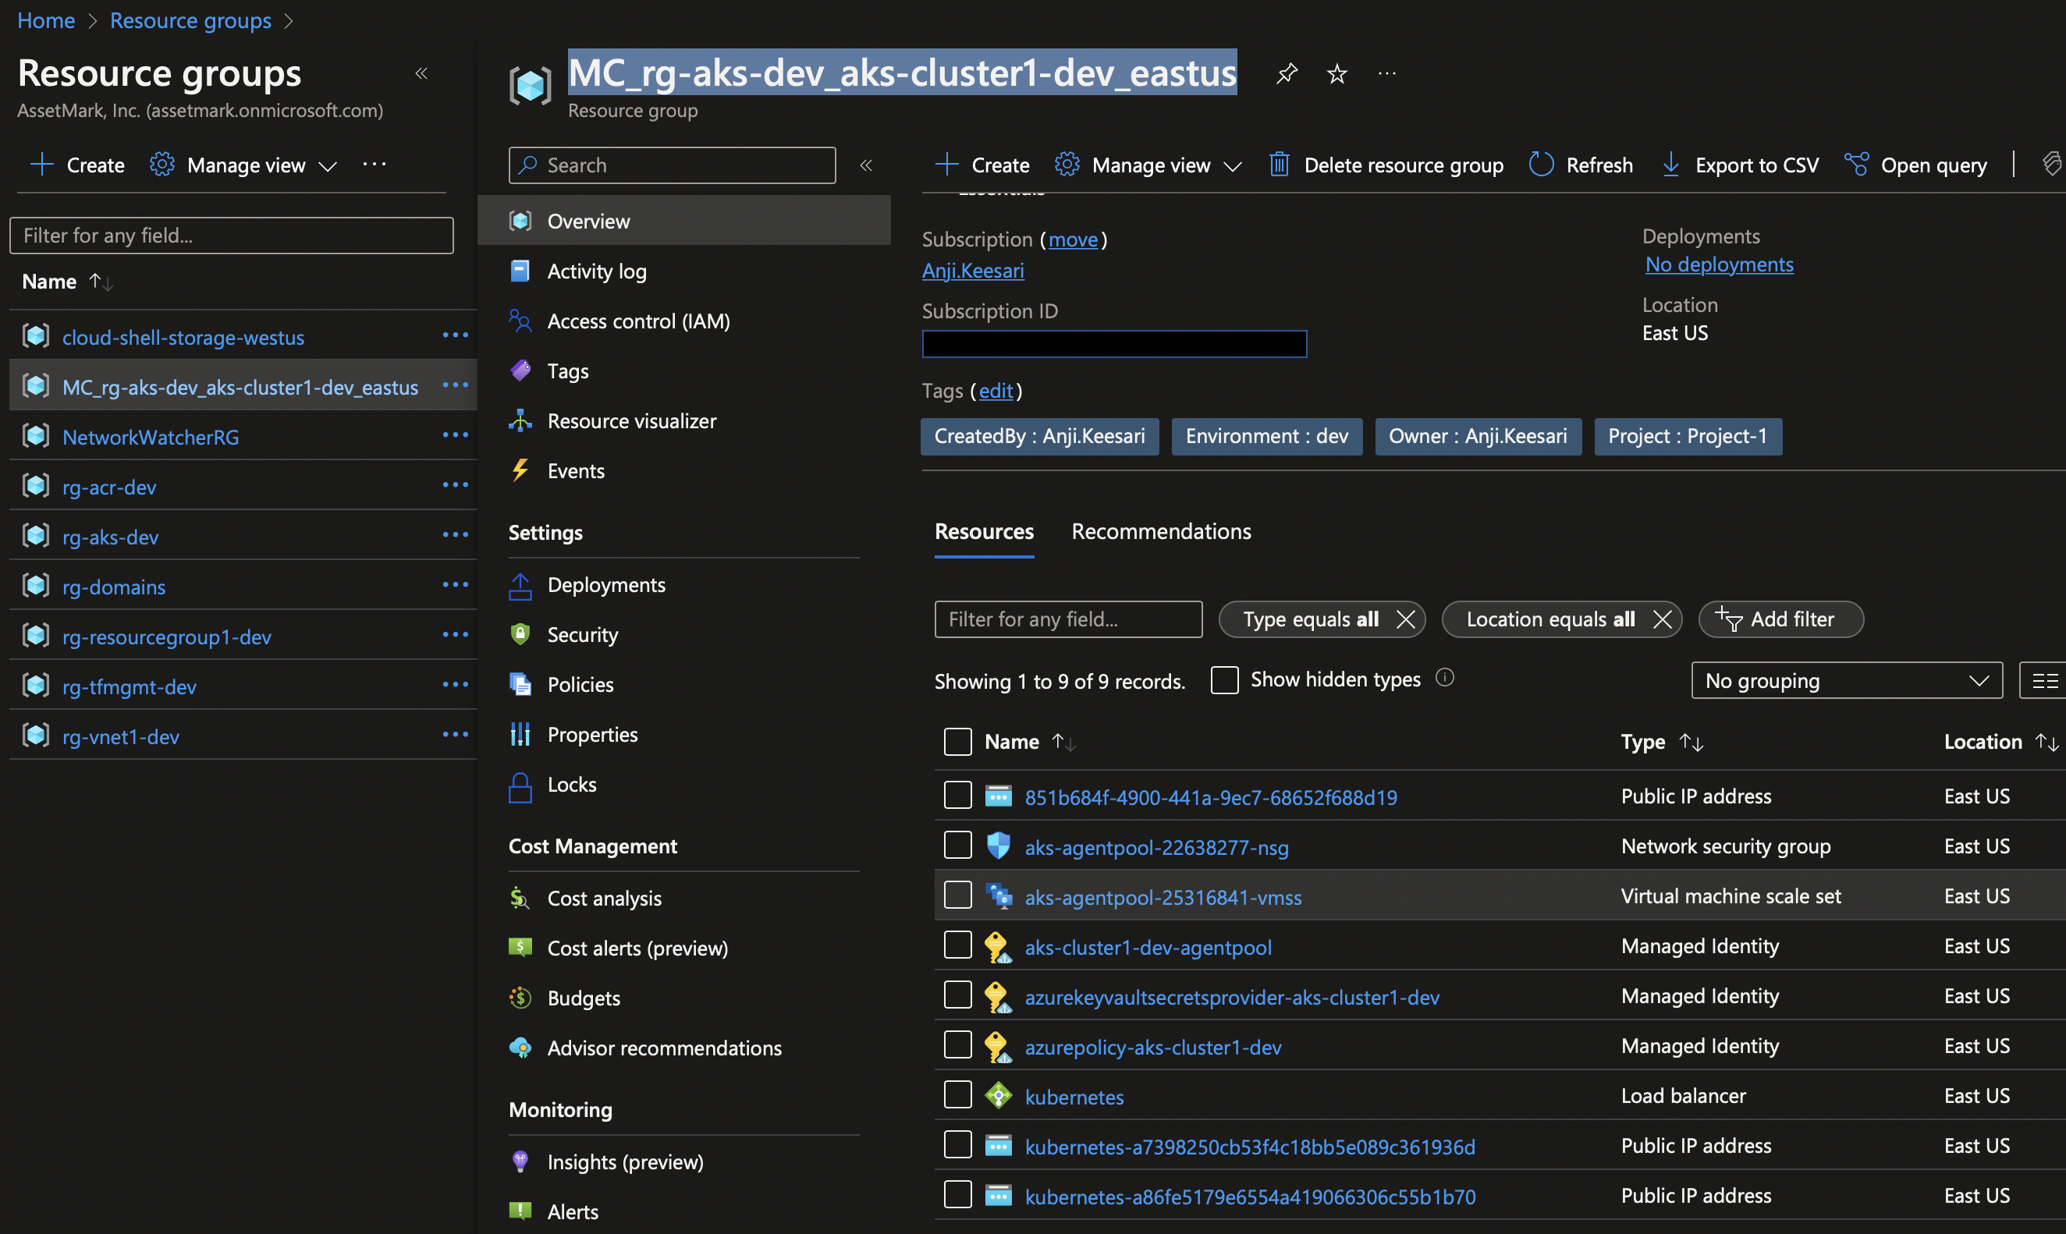Screen dimensions: 2066x1234
Task: Toggle the Show hidden types checkbox
Action: (1224, 680)
